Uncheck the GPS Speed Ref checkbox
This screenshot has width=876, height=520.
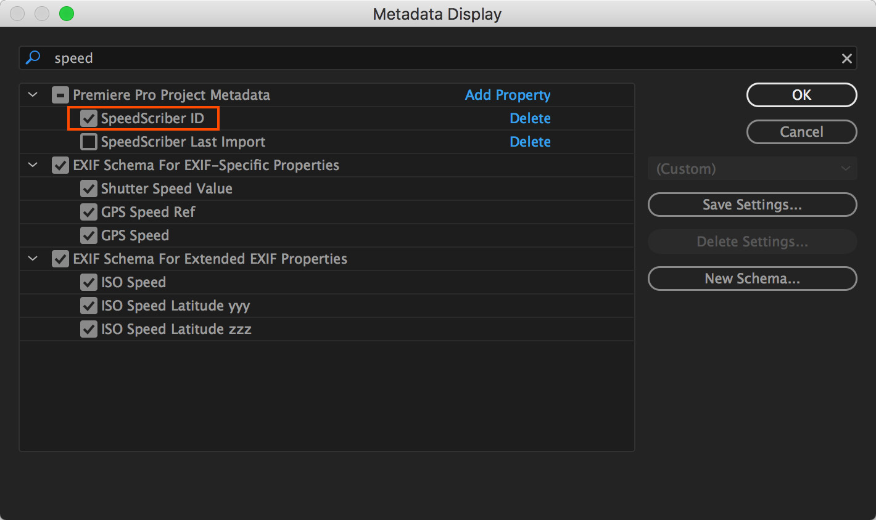coord(89,212)
